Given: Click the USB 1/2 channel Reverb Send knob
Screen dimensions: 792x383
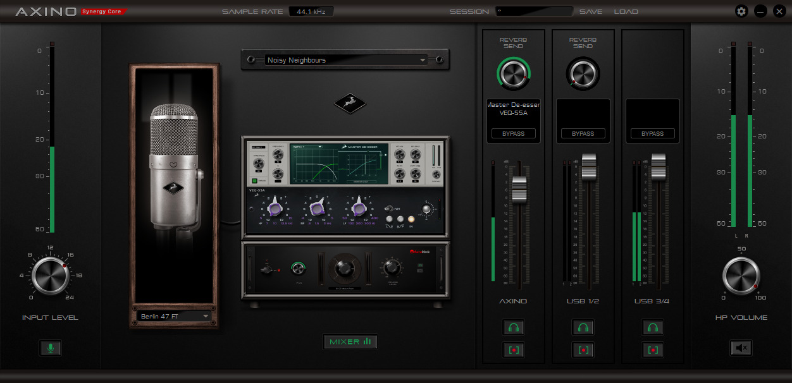Looking at the screenshot, I should [583, 73].
